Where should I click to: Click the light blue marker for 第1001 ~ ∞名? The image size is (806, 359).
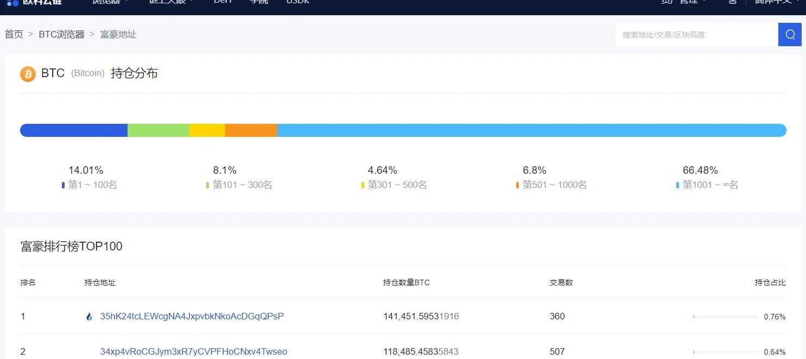(x=677, y=186)
